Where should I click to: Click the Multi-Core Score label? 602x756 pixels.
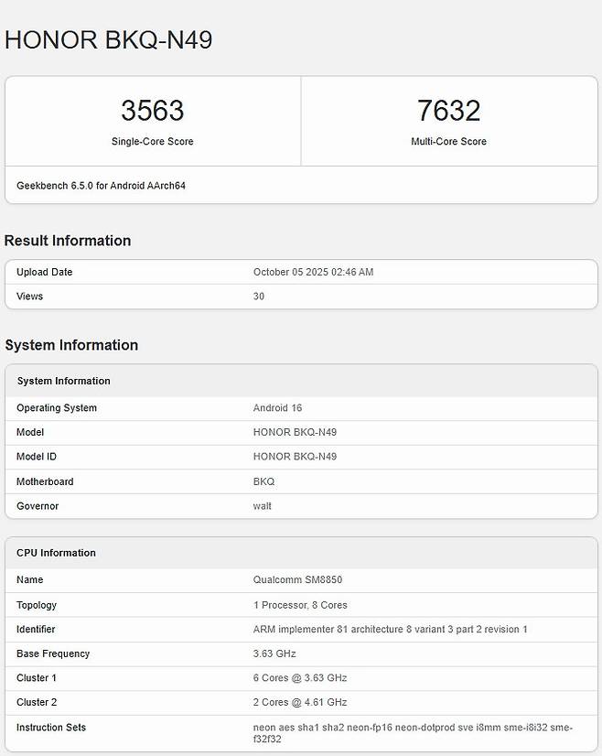click(x=448, y=142)
